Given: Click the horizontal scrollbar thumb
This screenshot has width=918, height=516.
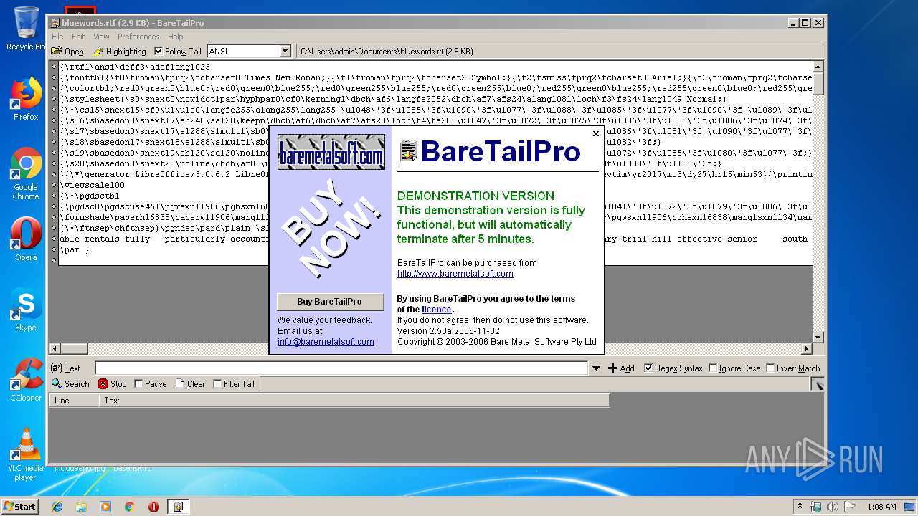Looking at the screenshot, I should (x=73, y=349).
